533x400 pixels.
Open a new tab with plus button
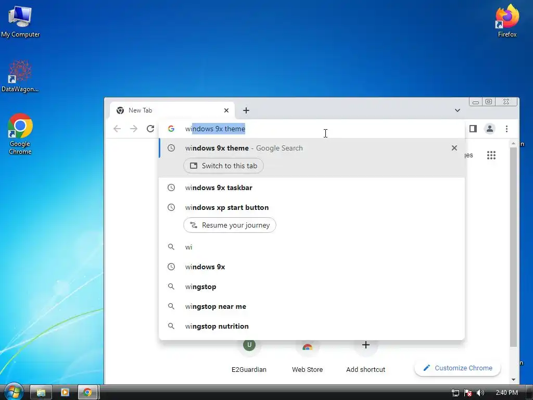point(246,110)
